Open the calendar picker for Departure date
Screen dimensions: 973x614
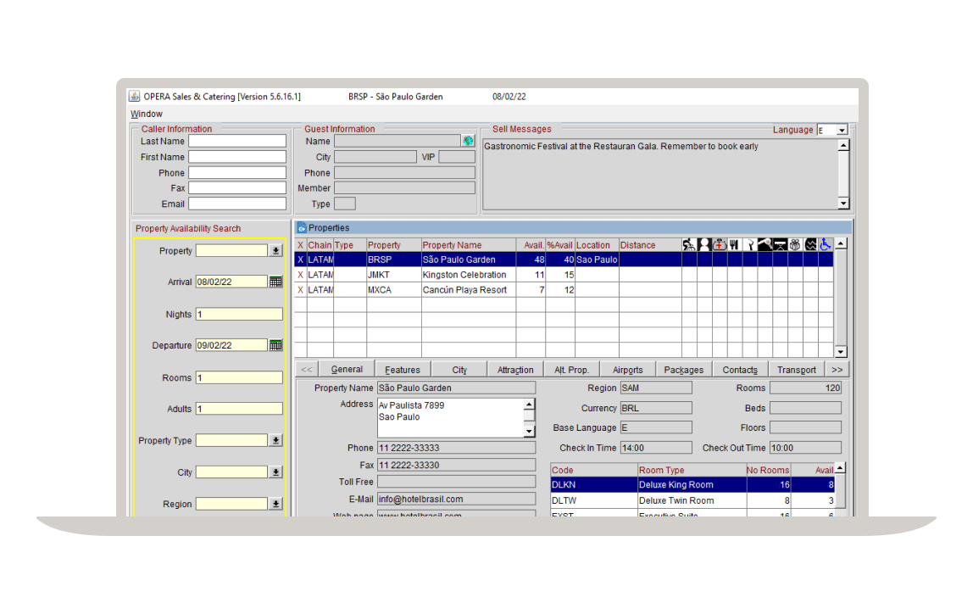(x=275, y=344)
